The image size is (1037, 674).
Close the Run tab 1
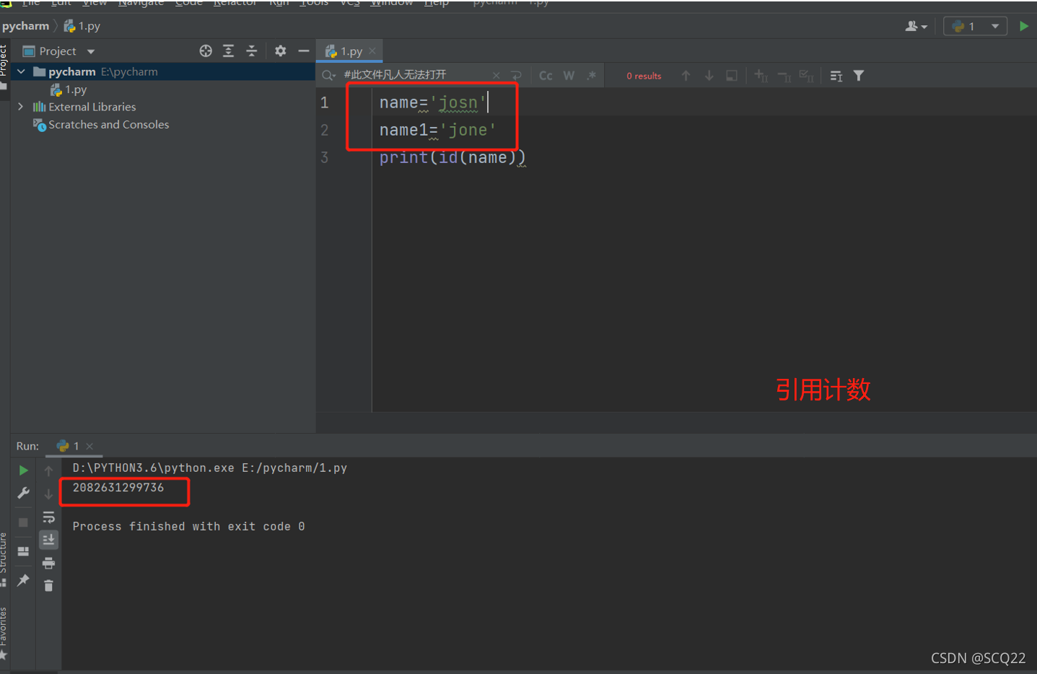click(x=89, y=446)
